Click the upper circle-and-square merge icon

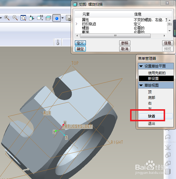tap(168, 155)
